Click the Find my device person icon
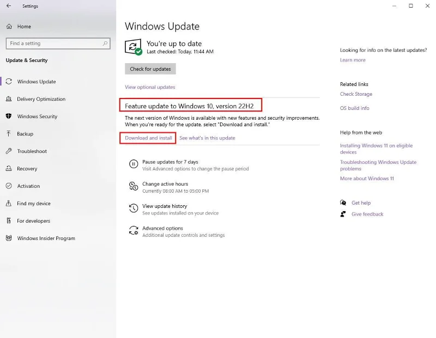The height and width of the screenshot is (338, 436). point(9,204)
